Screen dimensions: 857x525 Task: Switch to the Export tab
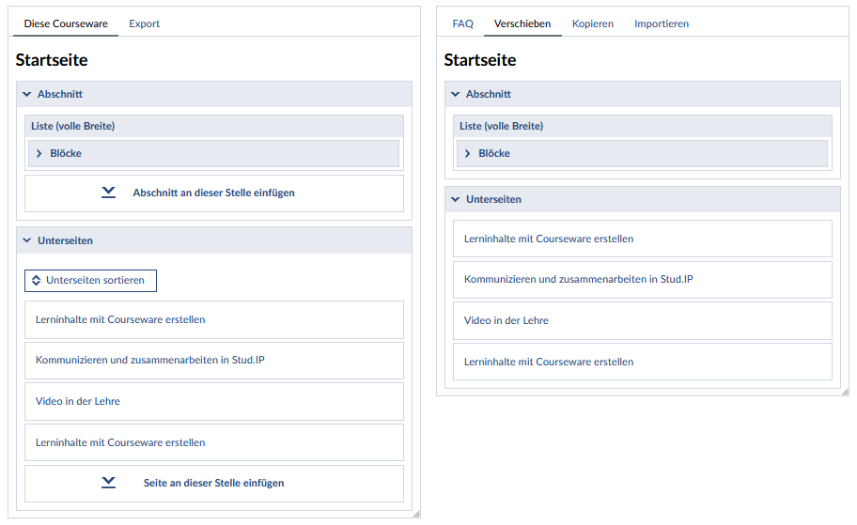pos(144,23)
